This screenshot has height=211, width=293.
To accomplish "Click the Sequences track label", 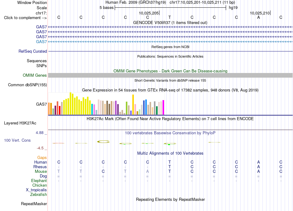I will tap(37, 61).
